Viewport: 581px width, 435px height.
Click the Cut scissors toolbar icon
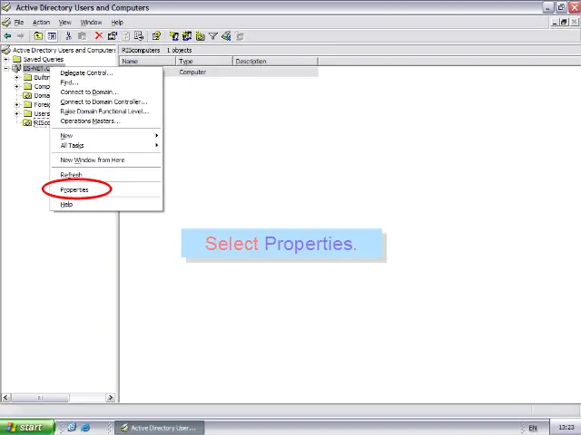[68, 36]
